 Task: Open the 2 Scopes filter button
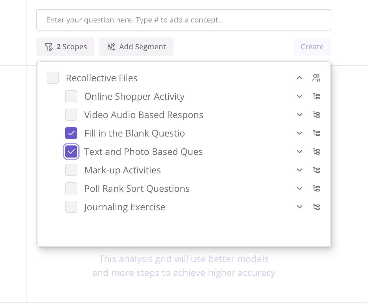click(65, 47)
